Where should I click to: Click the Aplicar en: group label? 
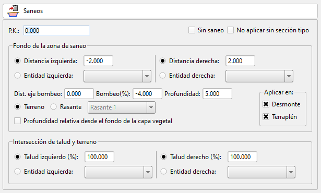[279, 92]
